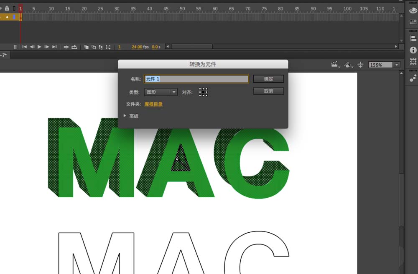This screenshot has width=418, height=274.
Task: Click the timeline scroll left arrow
Action: (168, 47)
